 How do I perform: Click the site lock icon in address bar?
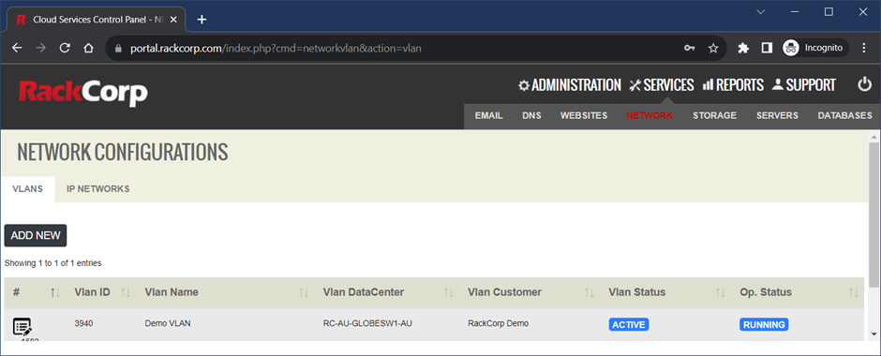[x=118, y=49]
